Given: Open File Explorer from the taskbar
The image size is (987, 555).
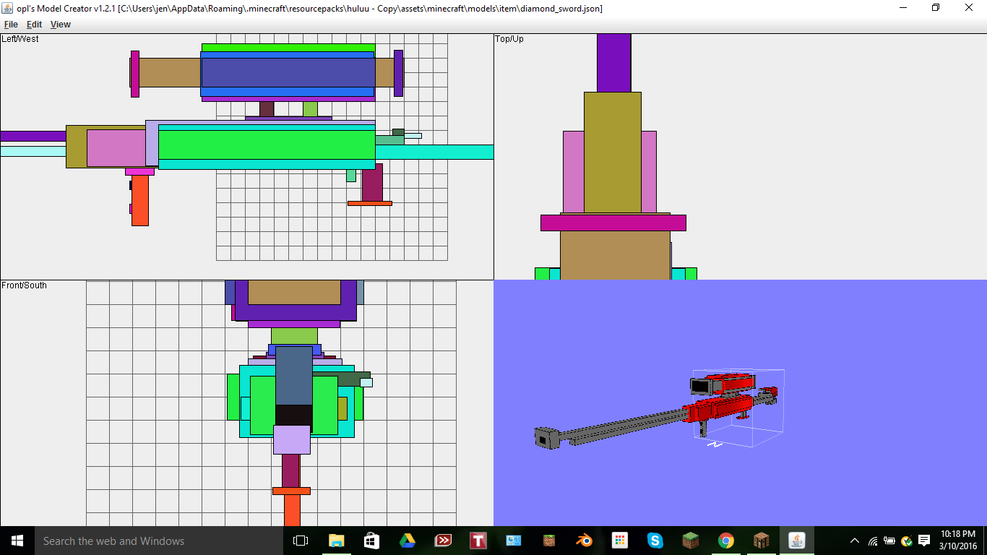Looking at the screenshot, I should [335, 541].
